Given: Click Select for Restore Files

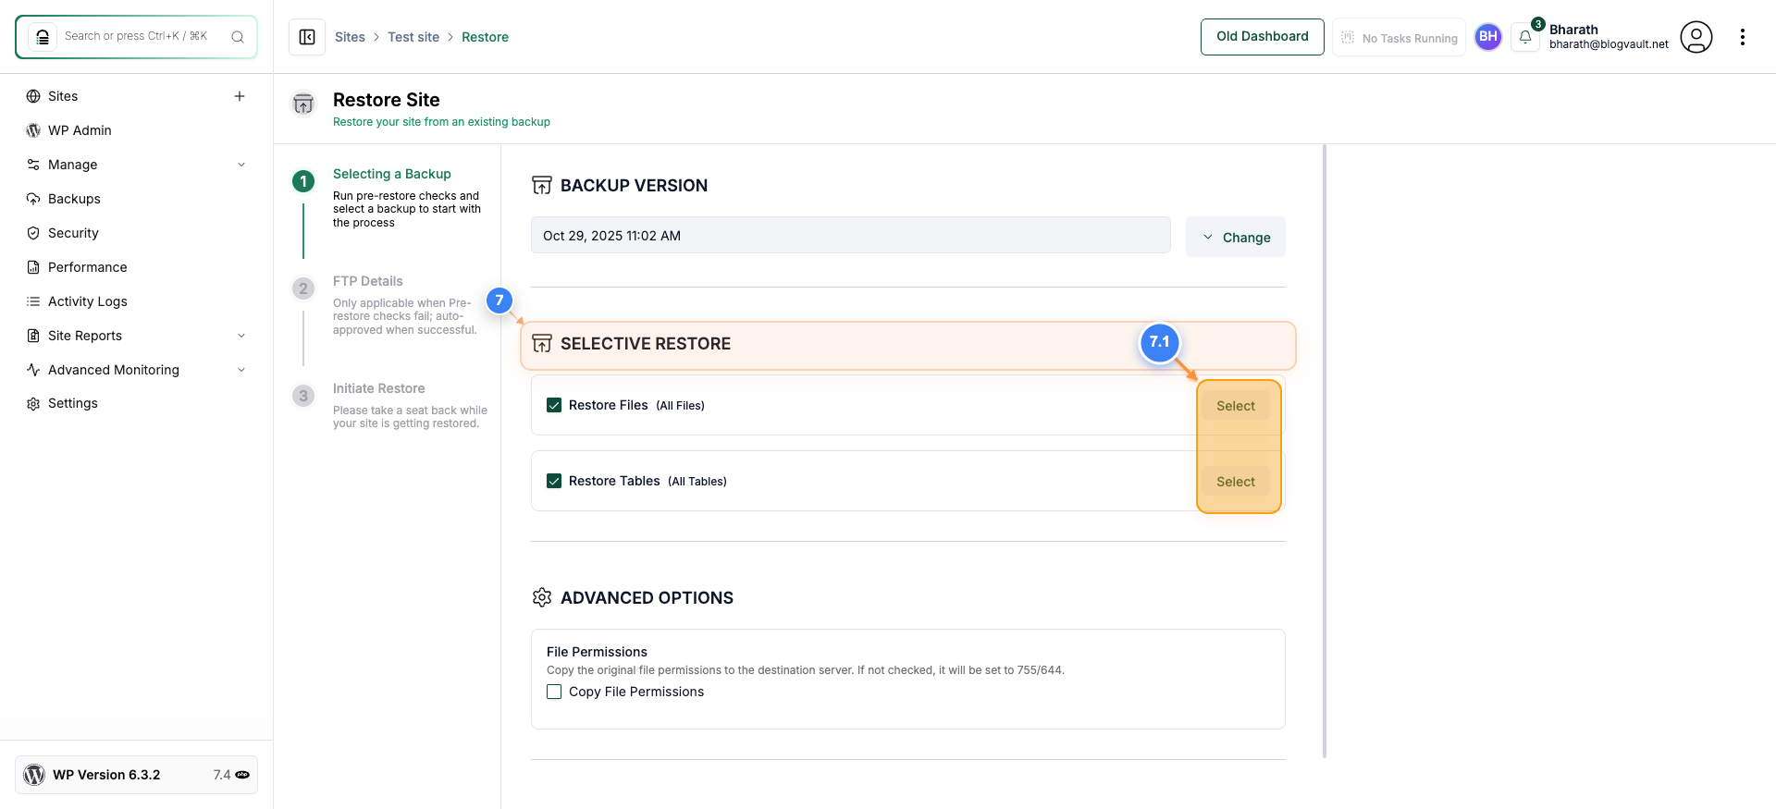Looking at the screenshot, I should (x=1236, y=406).
